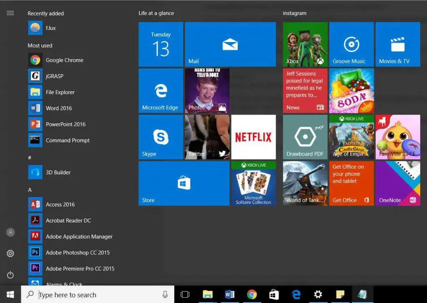Click the 'A' letter index header

pos(30,190)
